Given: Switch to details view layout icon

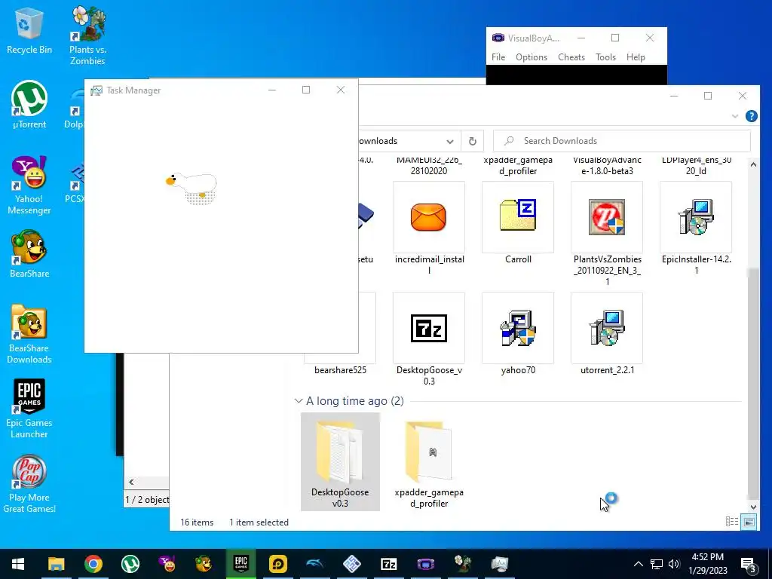Looking at the screenshot, I should click(732, 522).
